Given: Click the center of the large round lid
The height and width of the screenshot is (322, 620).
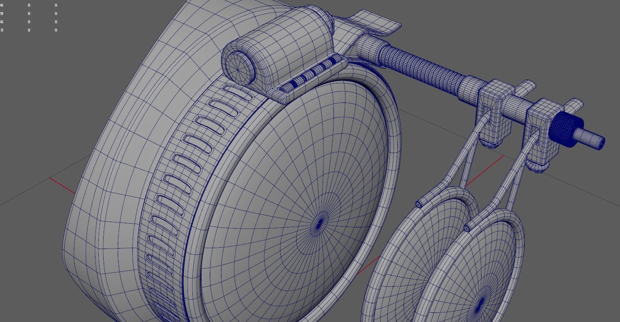Looking at the screenshot, I should [x=319, y=224].
